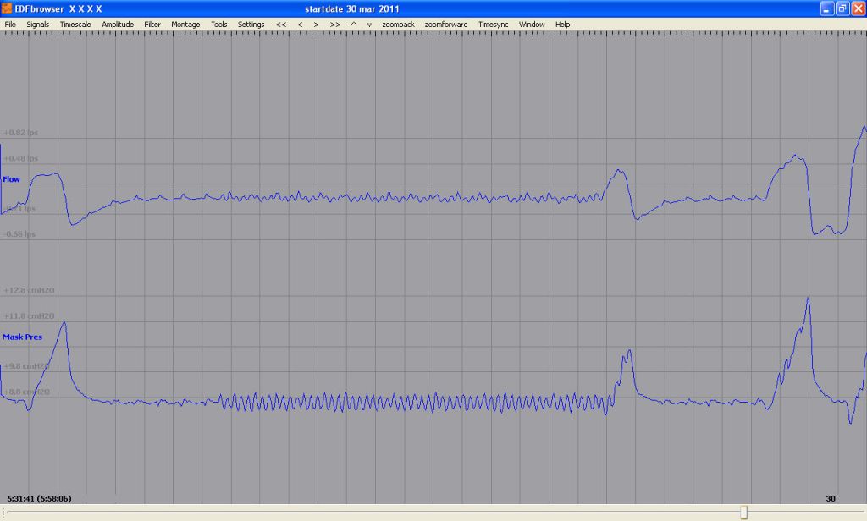Image resolution: width=867 pixels, height=521 pixels.
Task: Step backward using the single < arrow
Action: click(300, 25)
